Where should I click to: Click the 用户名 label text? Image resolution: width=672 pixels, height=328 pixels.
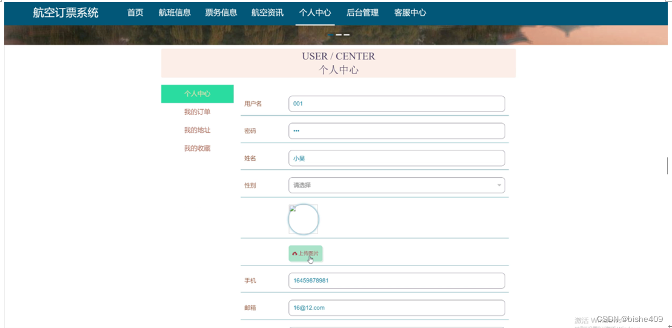(x=253, y=104)
